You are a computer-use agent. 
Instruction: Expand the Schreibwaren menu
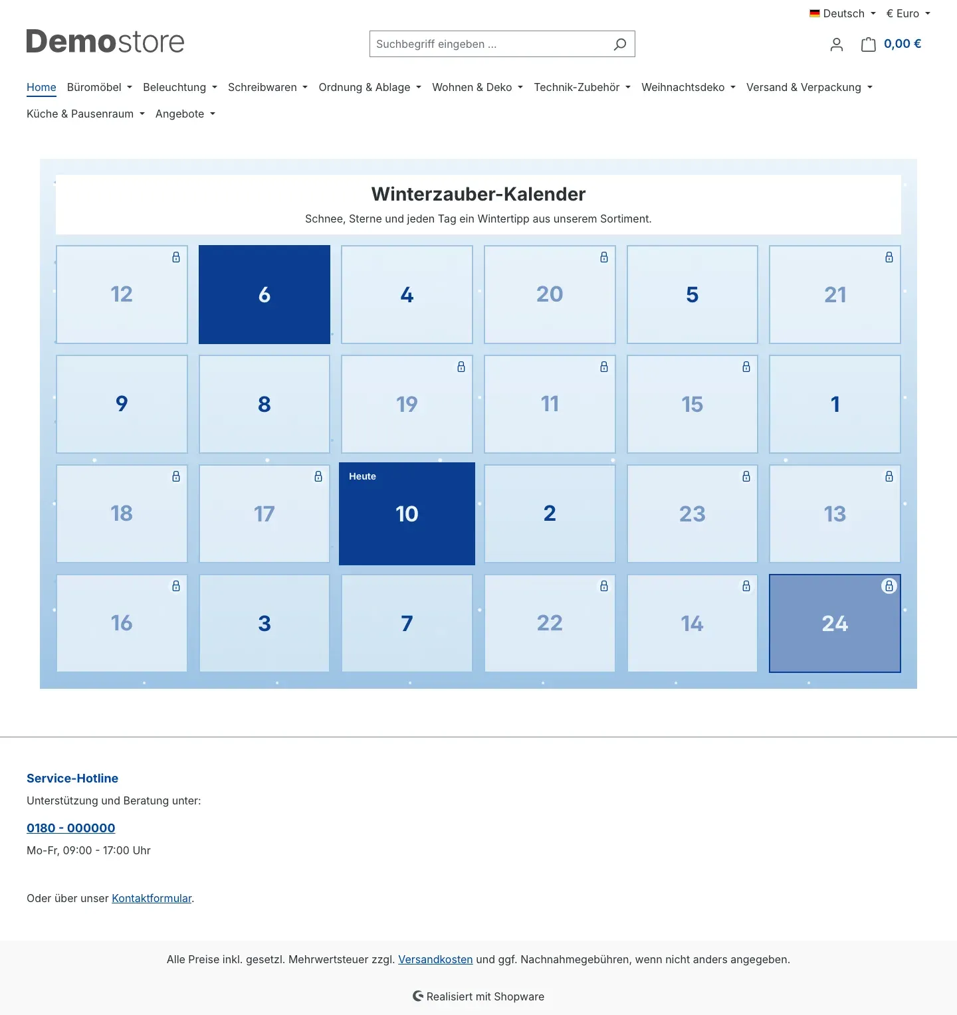(x=268, y=87)
